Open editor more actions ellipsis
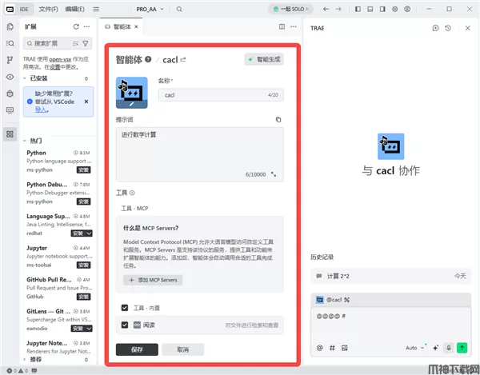Screen dimensions: 480x375 point(294,26)
